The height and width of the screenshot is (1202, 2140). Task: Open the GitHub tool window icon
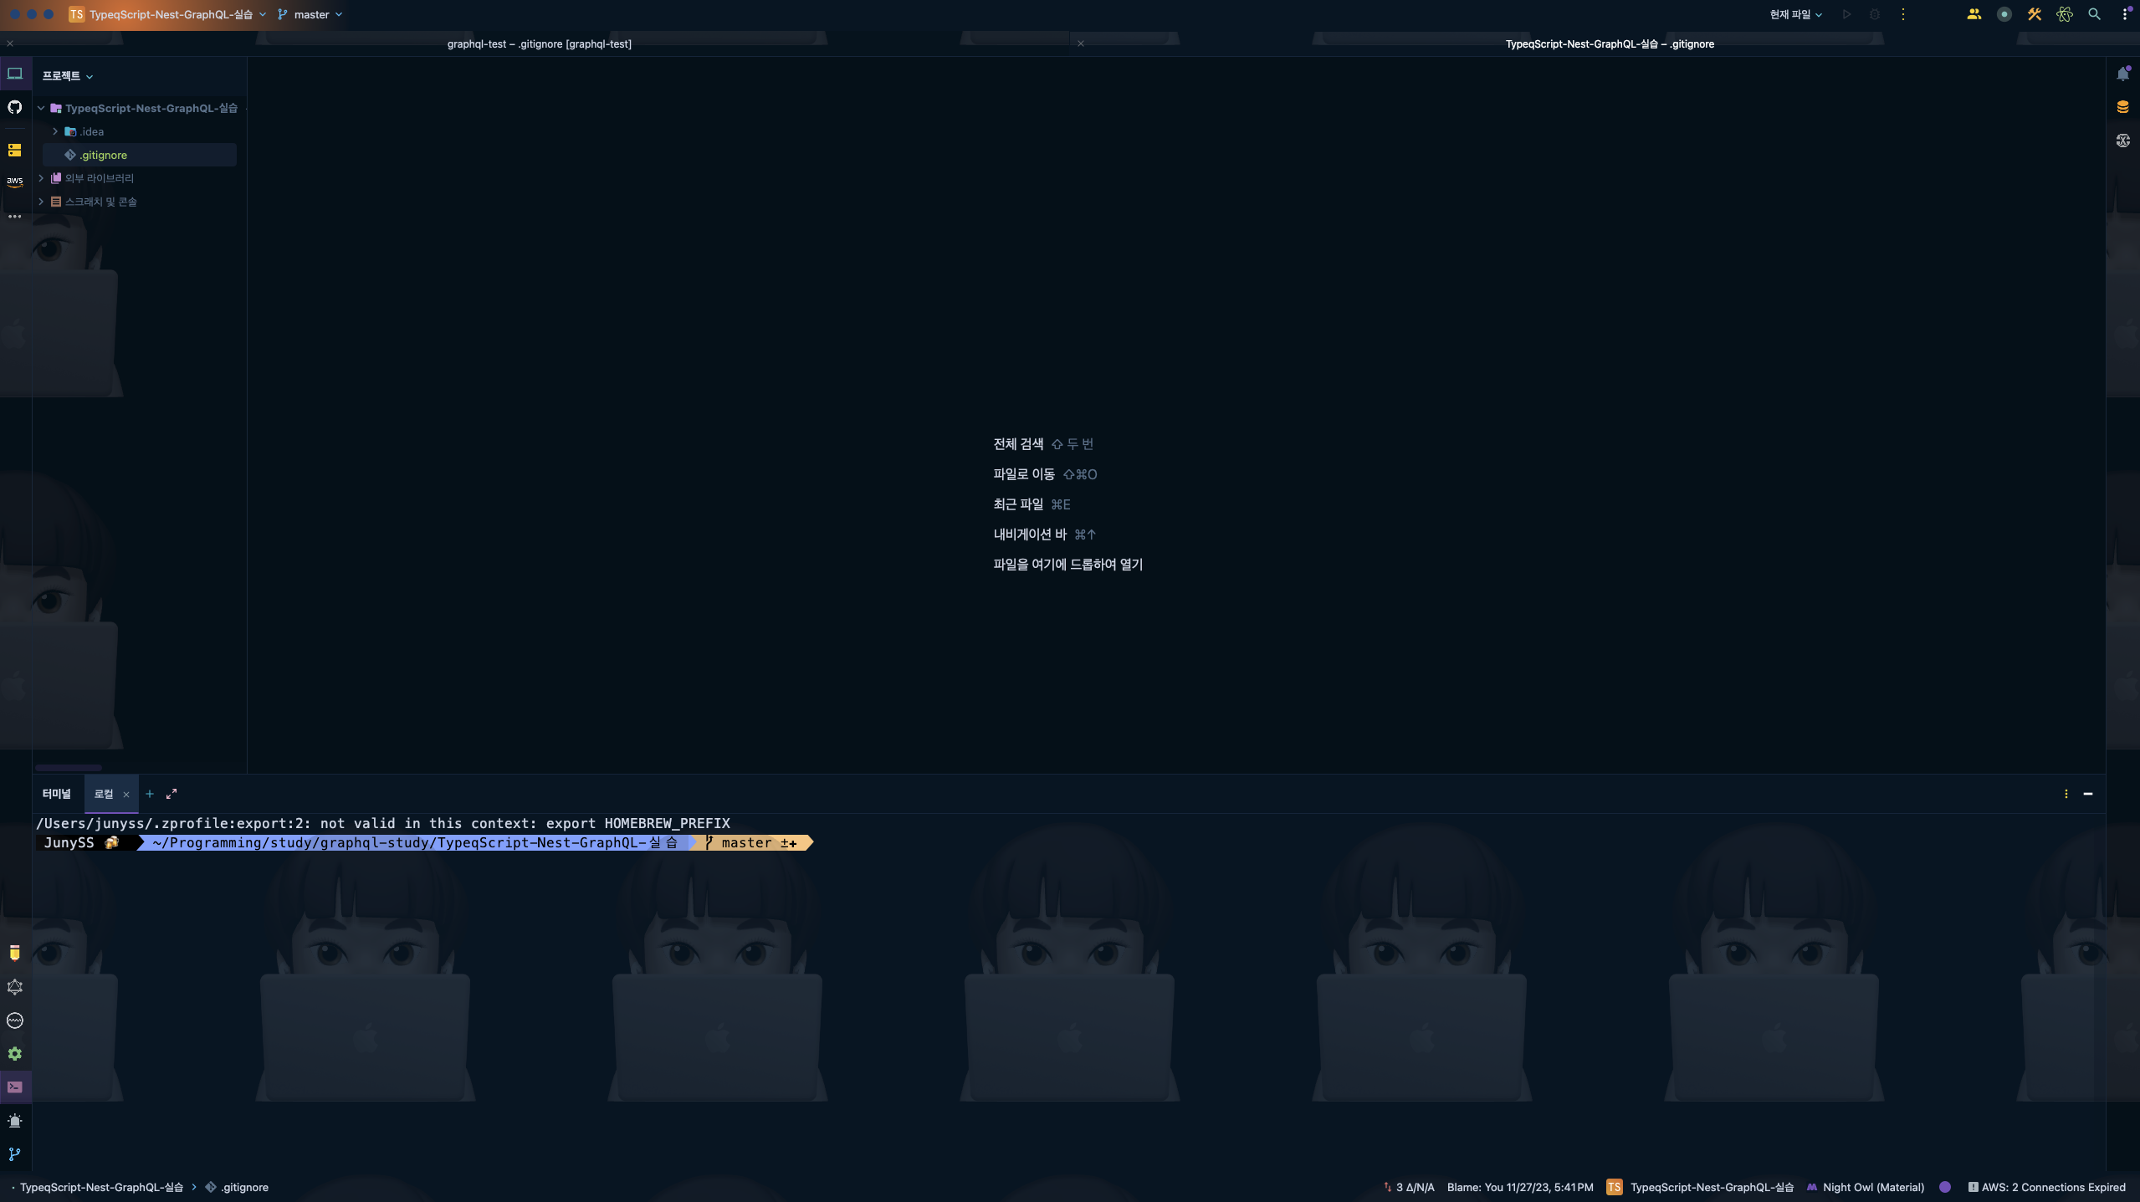click(15, 107)
